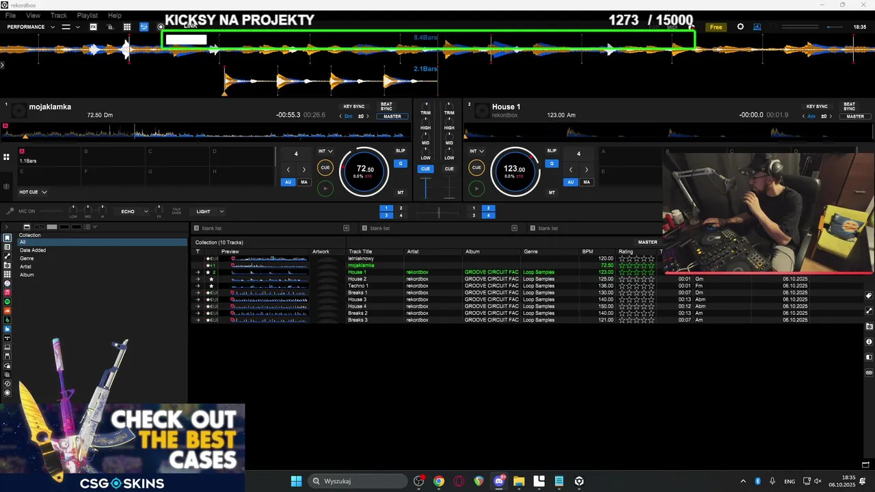Screen dimensions: 875x492
Task: Select Date Added in Collection tree
Action: coord(33,250)
